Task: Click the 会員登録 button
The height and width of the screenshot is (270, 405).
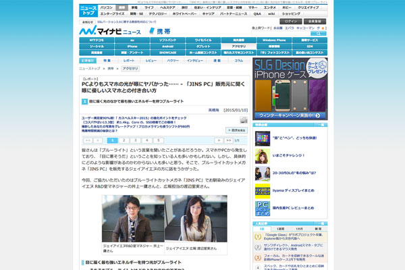Action: point(315,22)
